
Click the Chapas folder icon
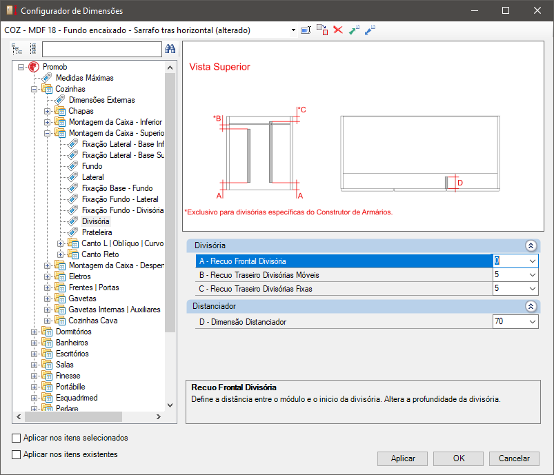point(60,111)
